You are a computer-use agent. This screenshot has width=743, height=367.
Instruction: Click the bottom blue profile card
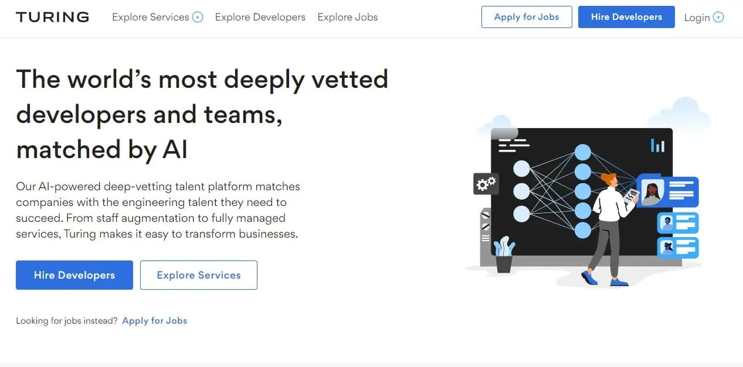(678, 247)
